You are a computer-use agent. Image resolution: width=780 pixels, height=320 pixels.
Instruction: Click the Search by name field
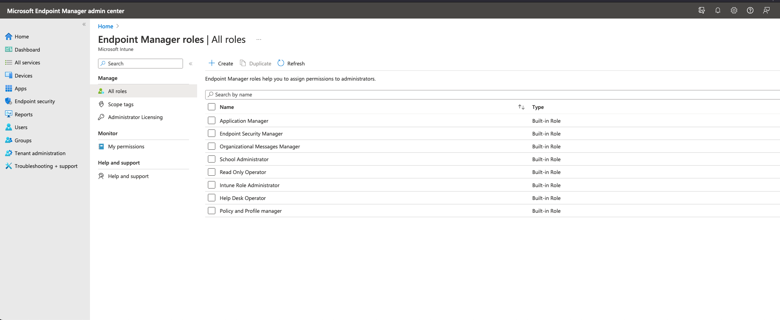472,95
